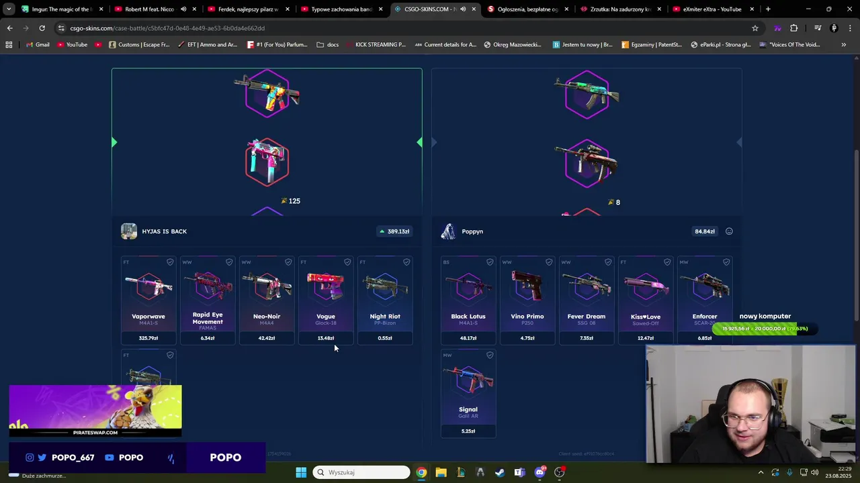Click the shield icon on Rapid Eye Movement card
860x483 pixels.
pyautogui.click(x=229, y=262)
